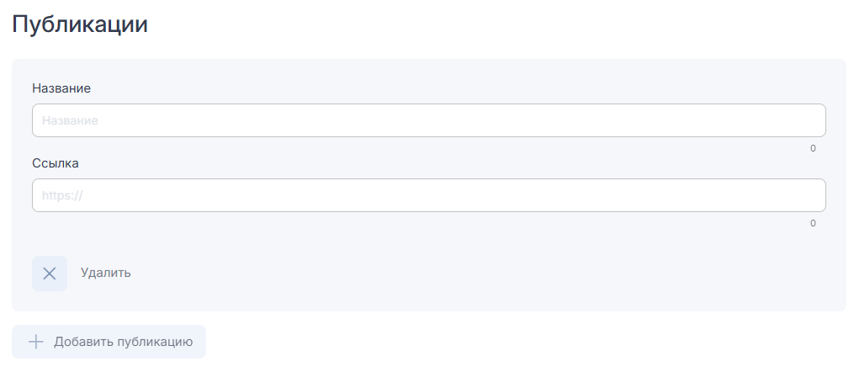
Task: Click the "Название" field label
Action: click(x=61, y=88)
